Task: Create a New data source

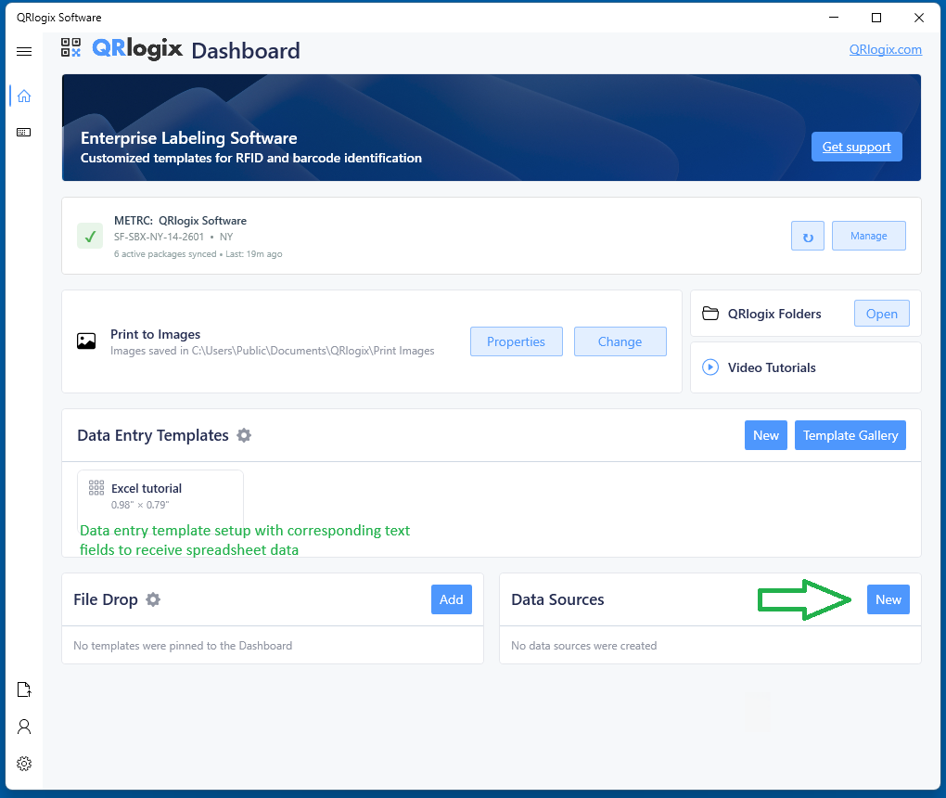Action: [888, 599]
